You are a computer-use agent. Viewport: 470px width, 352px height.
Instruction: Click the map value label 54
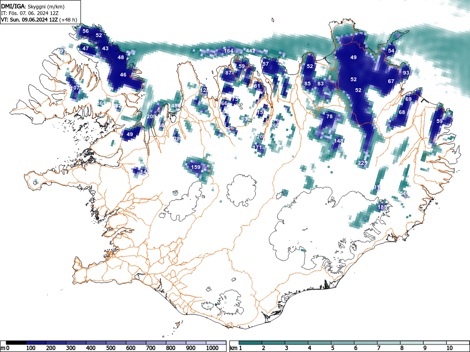(x=391, y=51)
